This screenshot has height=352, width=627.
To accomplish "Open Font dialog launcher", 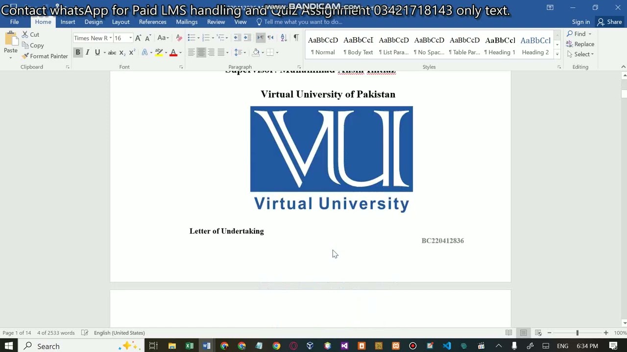I will click(x=181, y=67).
